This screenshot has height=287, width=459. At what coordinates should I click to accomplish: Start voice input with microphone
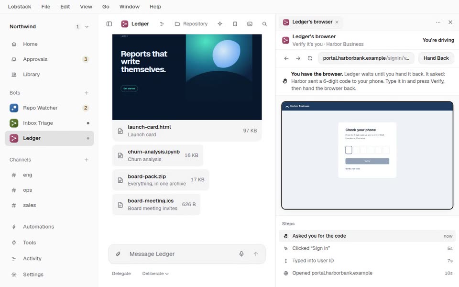tap(241, 254)
